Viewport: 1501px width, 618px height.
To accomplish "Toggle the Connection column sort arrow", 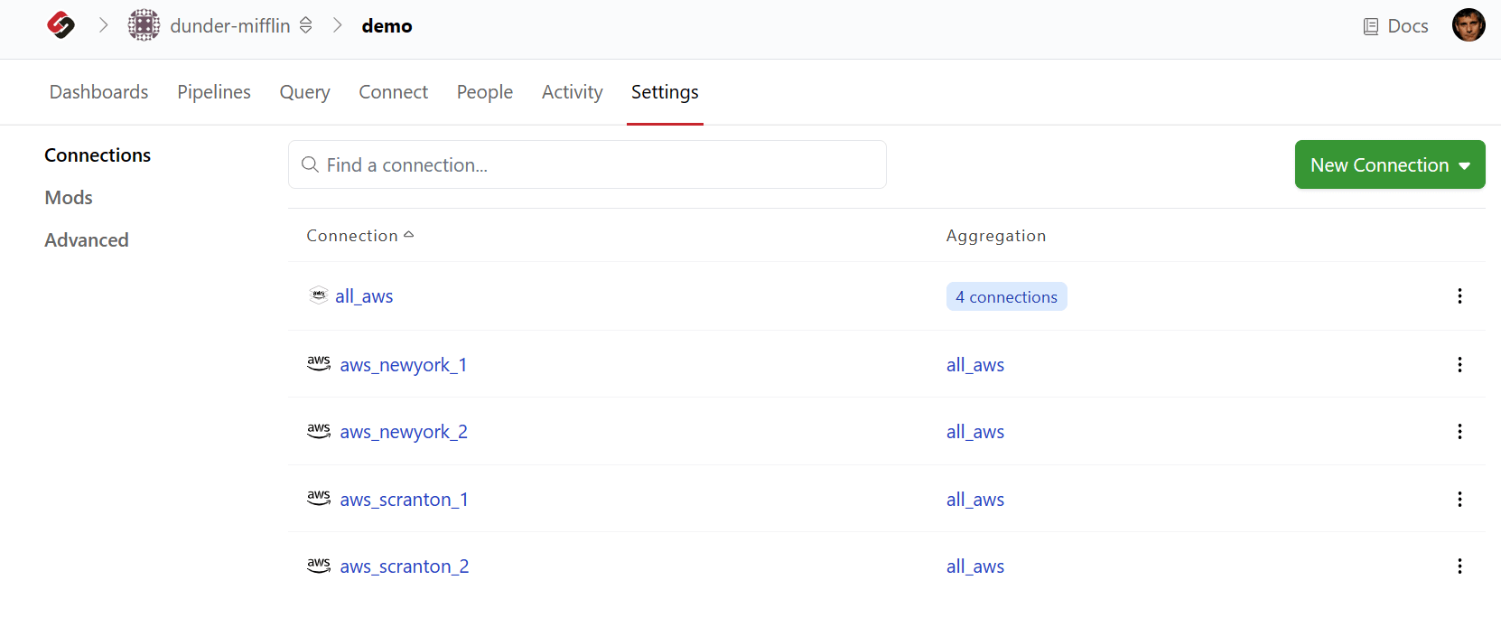I will pyautogui.click(x=409, y=235).
